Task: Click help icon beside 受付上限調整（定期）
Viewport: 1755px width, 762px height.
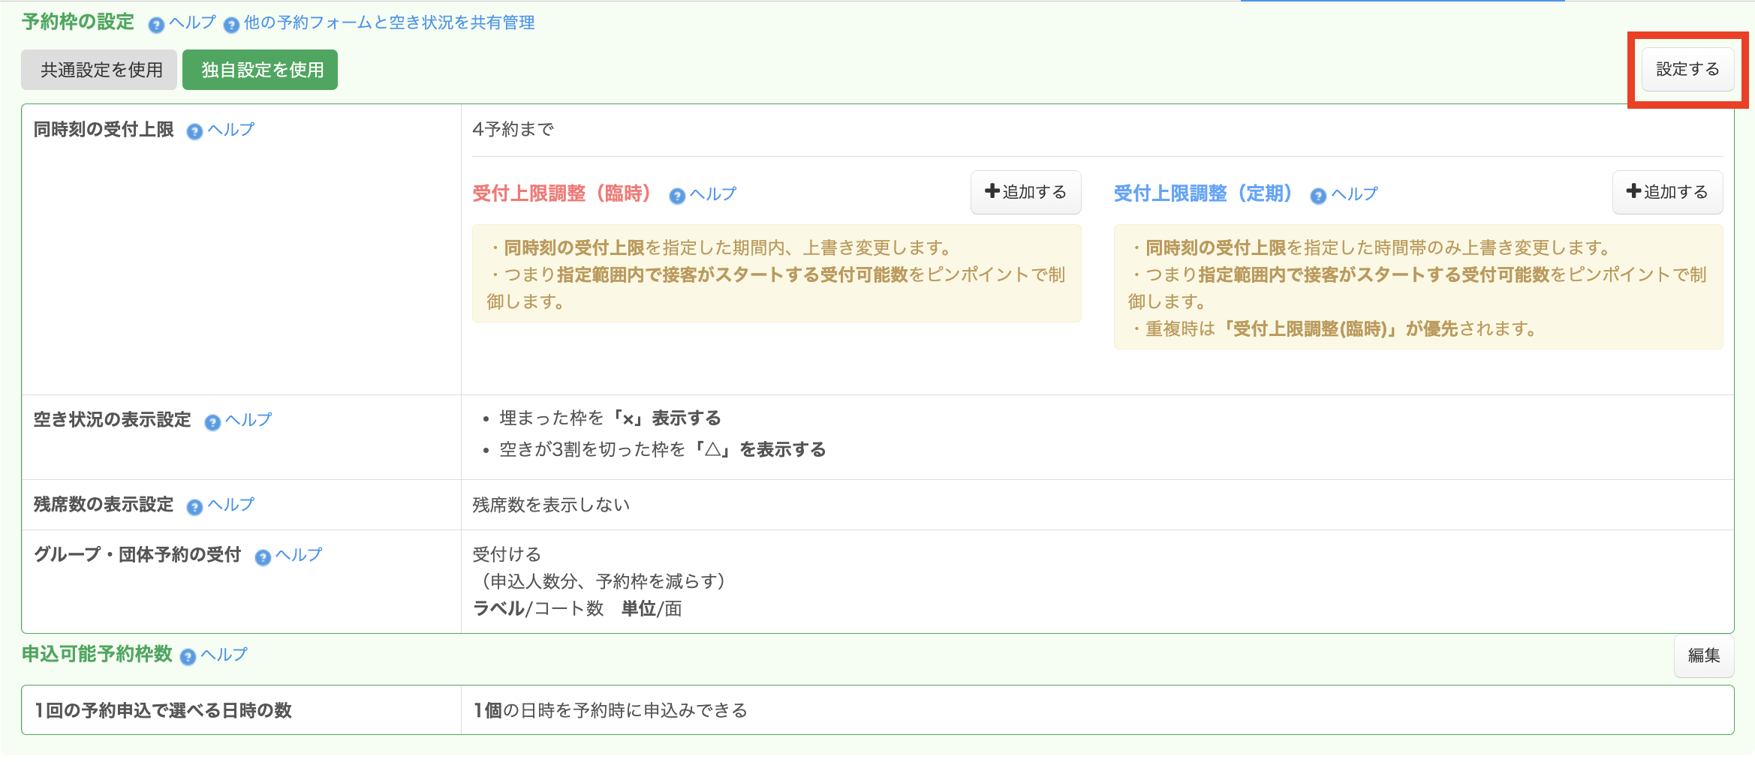Action: click(1318, 196)
